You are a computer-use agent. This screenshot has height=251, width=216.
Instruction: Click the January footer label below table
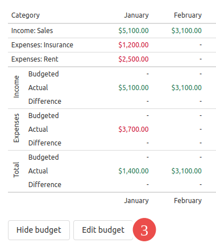coord(136,201)
